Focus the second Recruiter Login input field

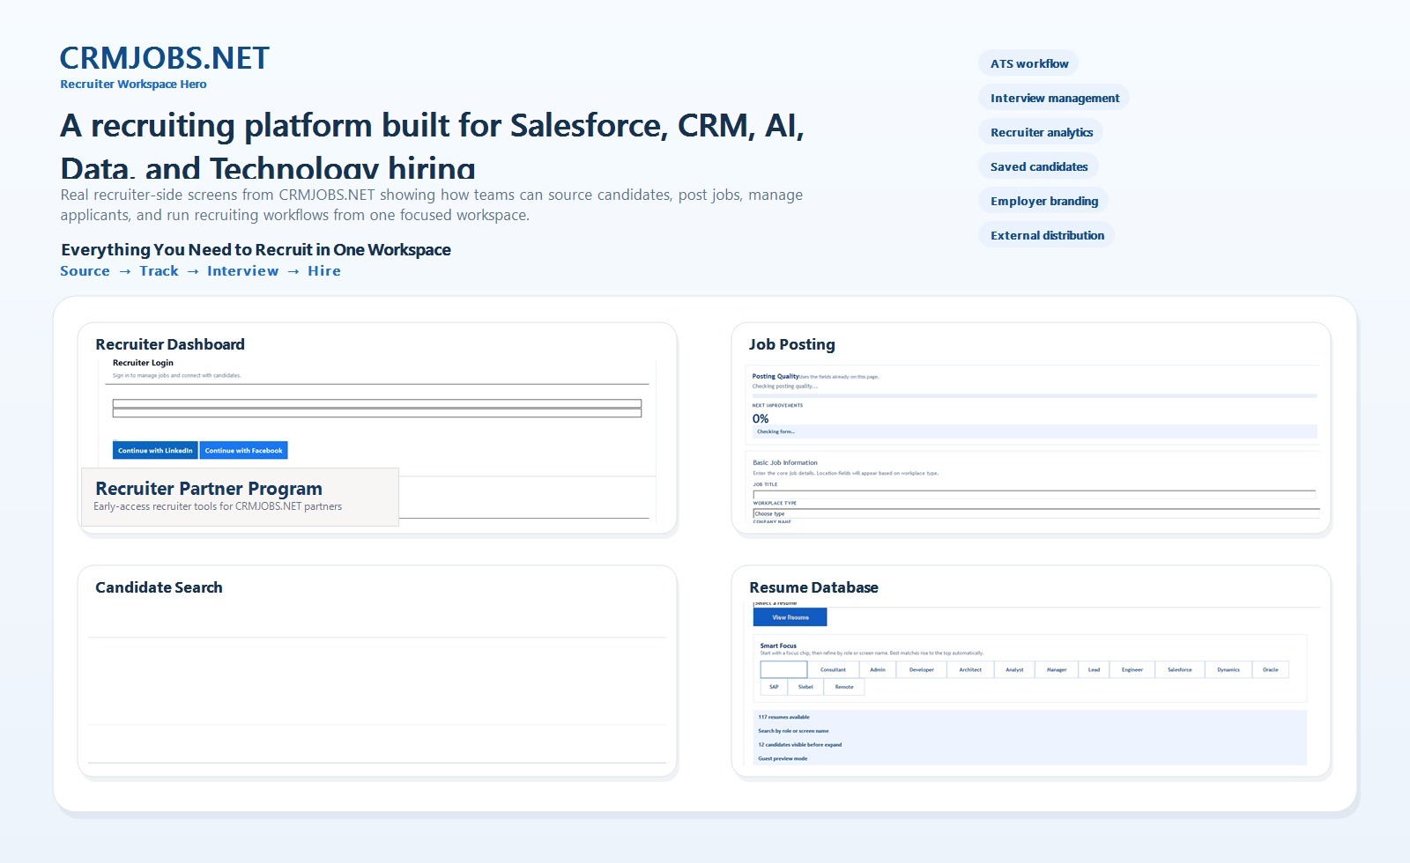(x=377, y=413)
